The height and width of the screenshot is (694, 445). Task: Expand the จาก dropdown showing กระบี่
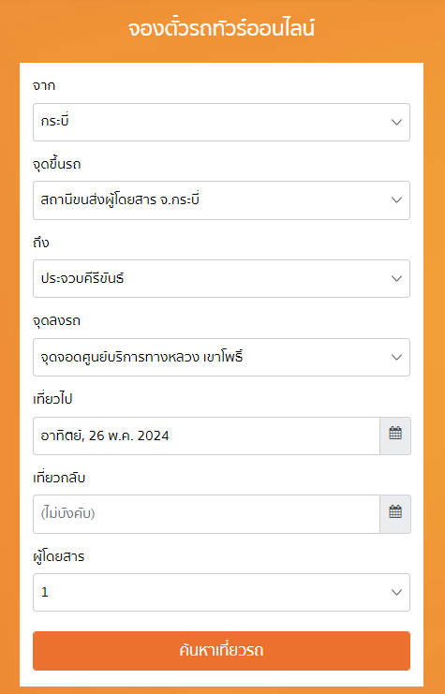(221, 122)
